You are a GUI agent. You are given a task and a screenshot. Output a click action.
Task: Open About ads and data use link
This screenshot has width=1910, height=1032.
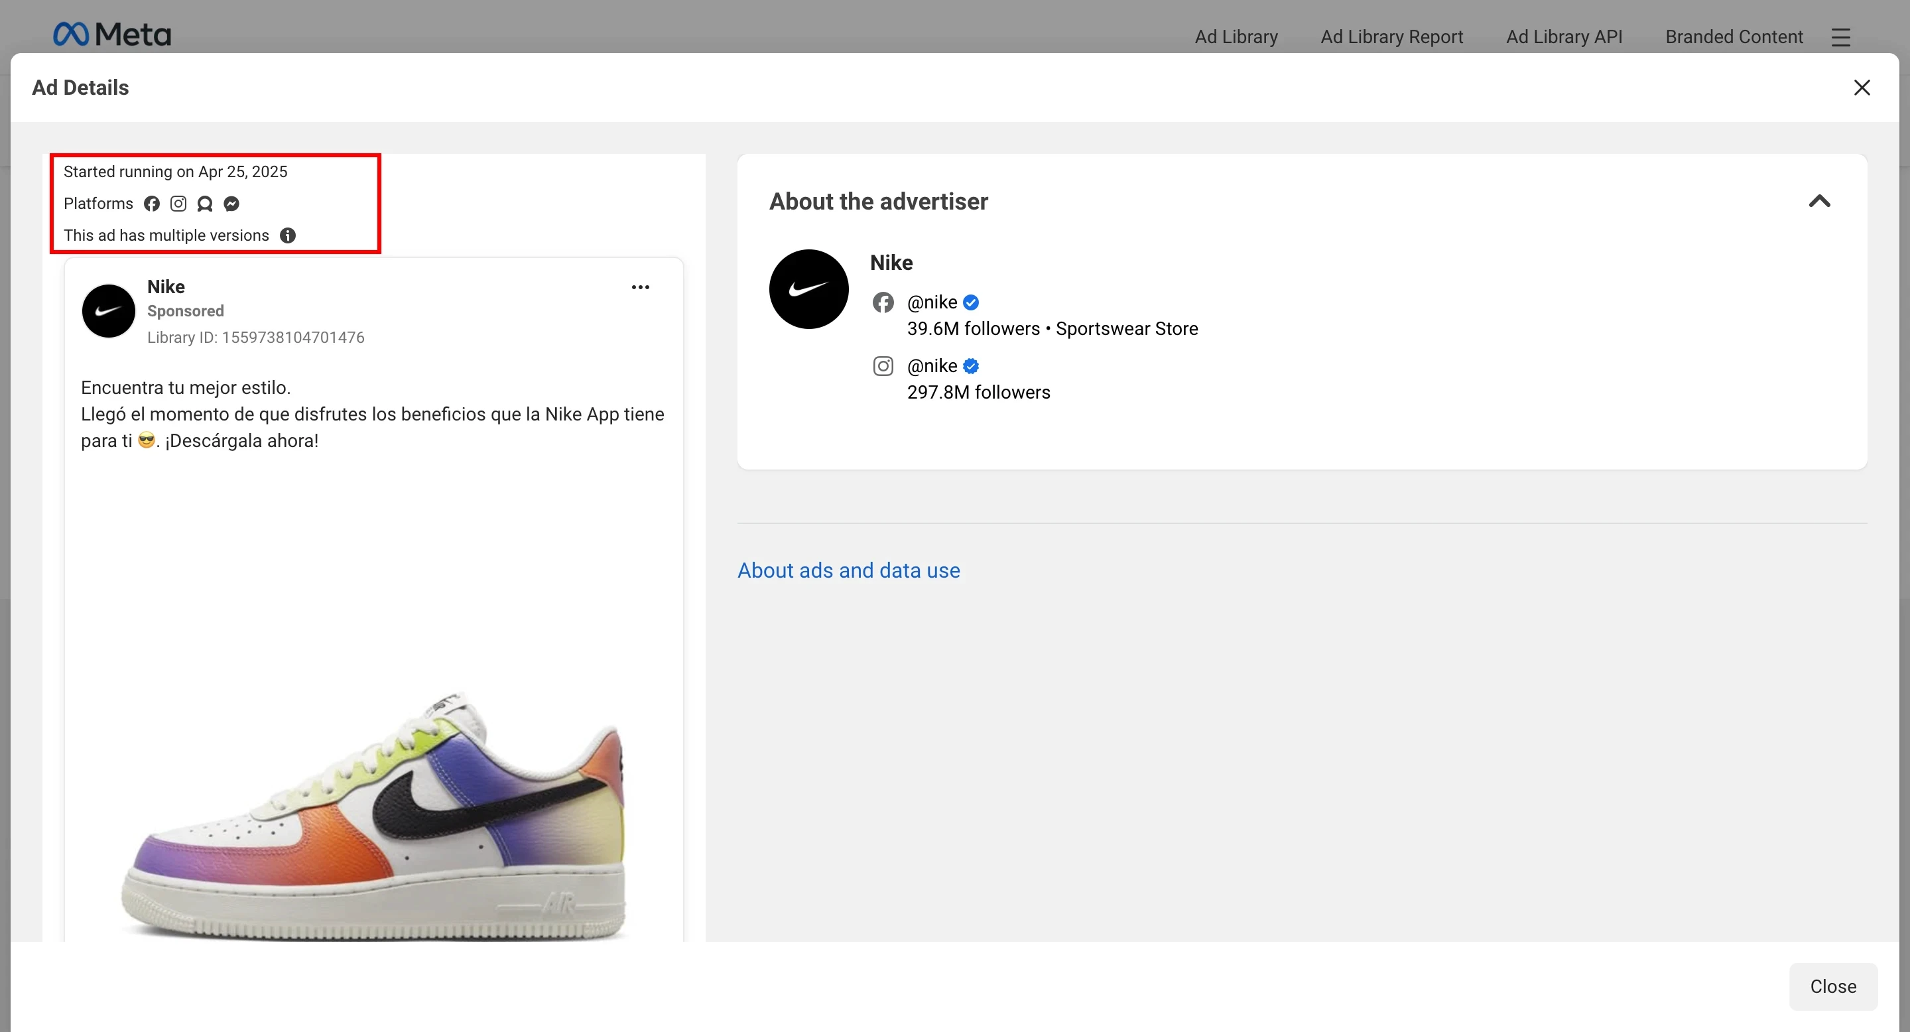[848, 570]
